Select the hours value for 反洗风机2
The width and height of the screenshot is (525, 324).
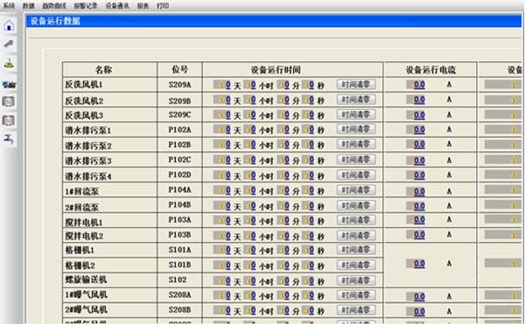pos(249,100)
